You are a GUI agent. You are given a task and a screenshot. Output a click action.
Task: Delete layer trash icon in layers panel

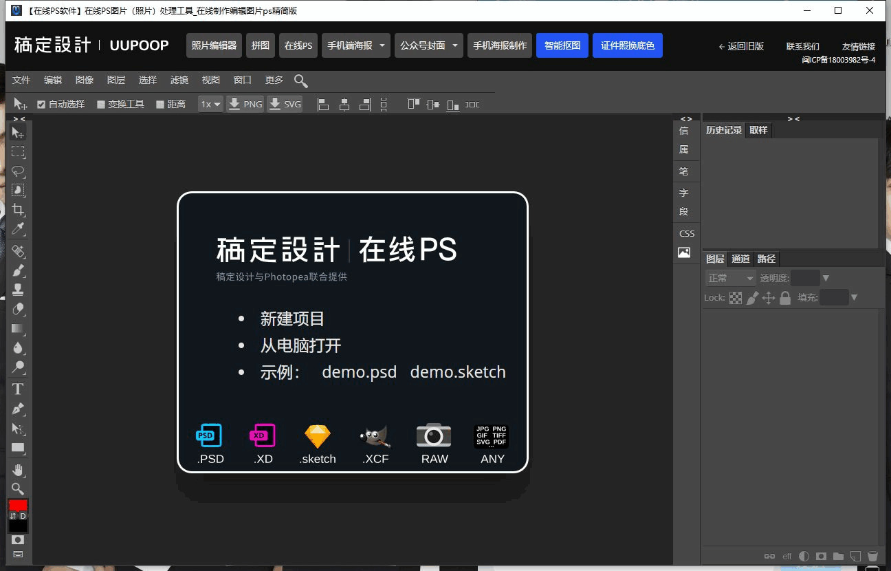[x=872, y=556]
